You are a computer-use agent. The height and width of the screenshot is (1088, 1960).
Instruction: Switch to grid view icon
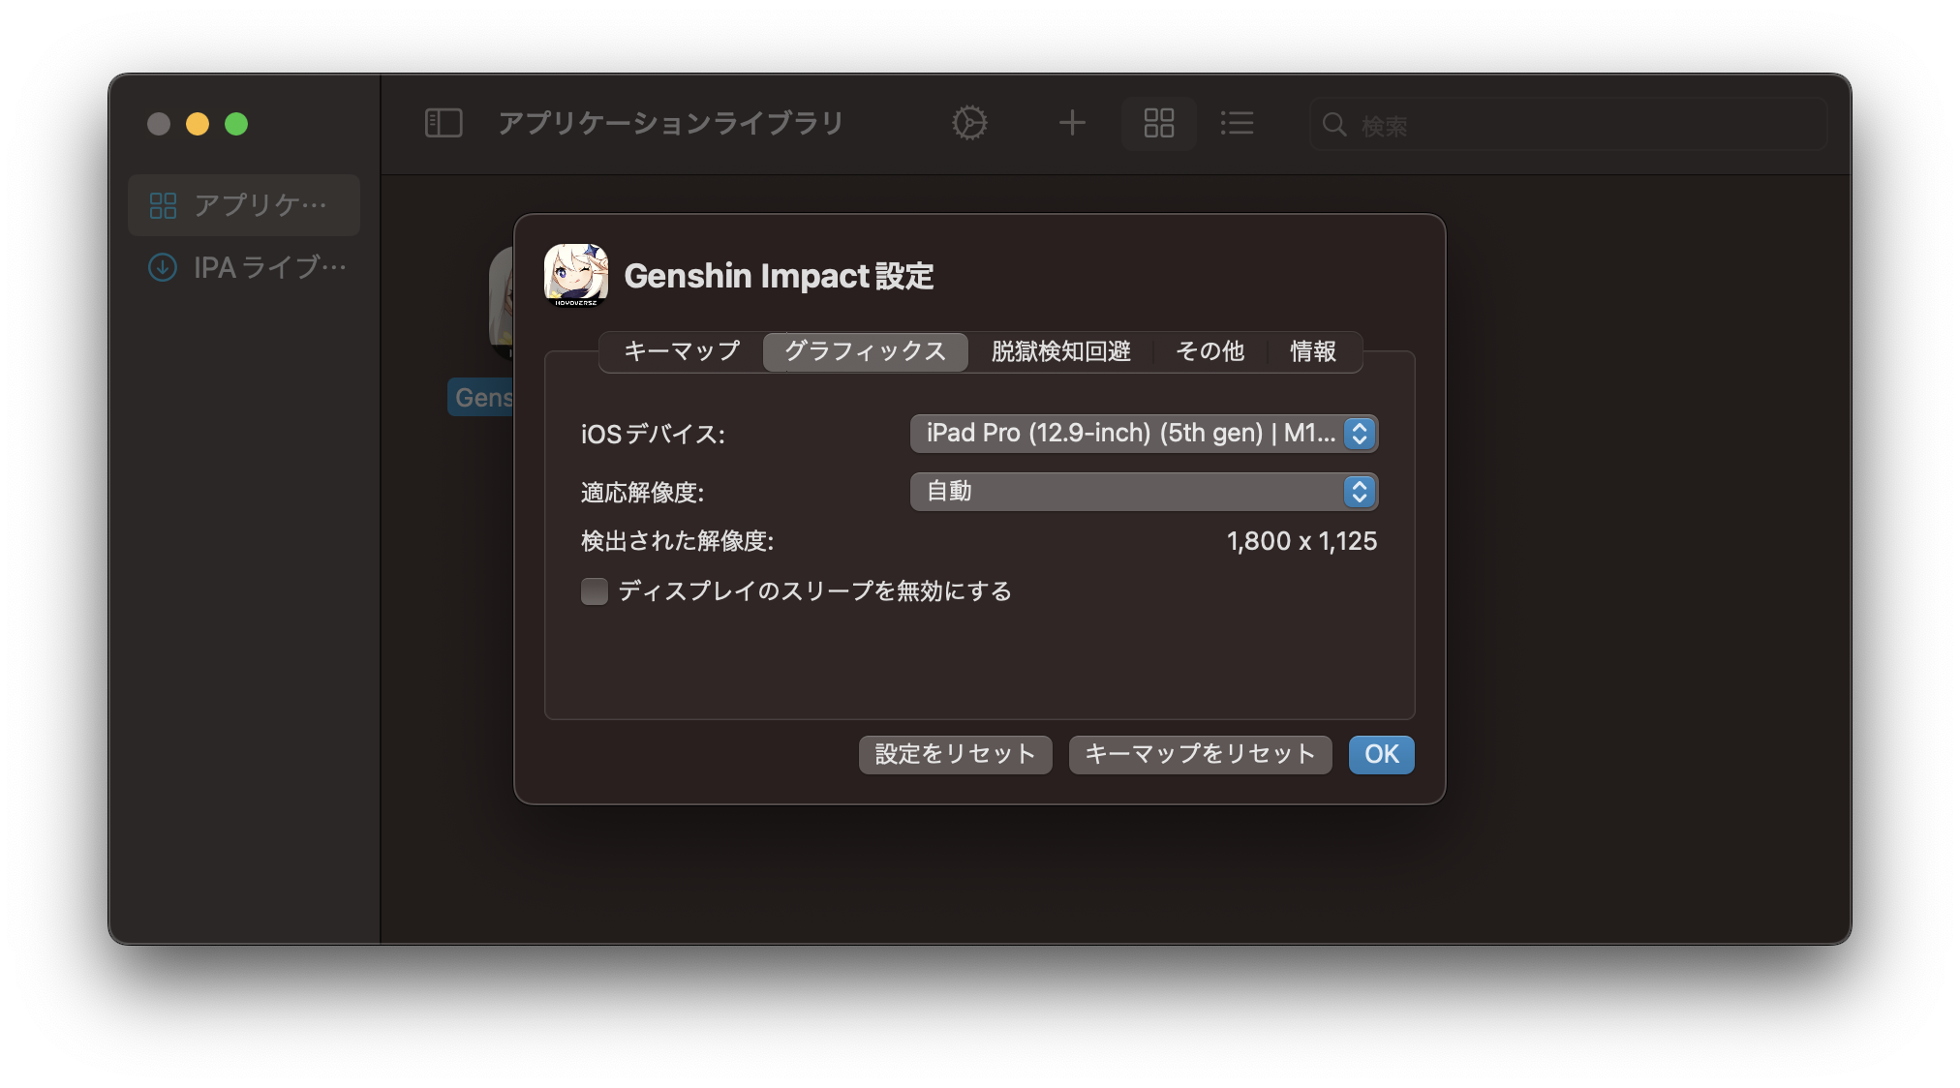pyautogui.click(x=1158, y=123)
